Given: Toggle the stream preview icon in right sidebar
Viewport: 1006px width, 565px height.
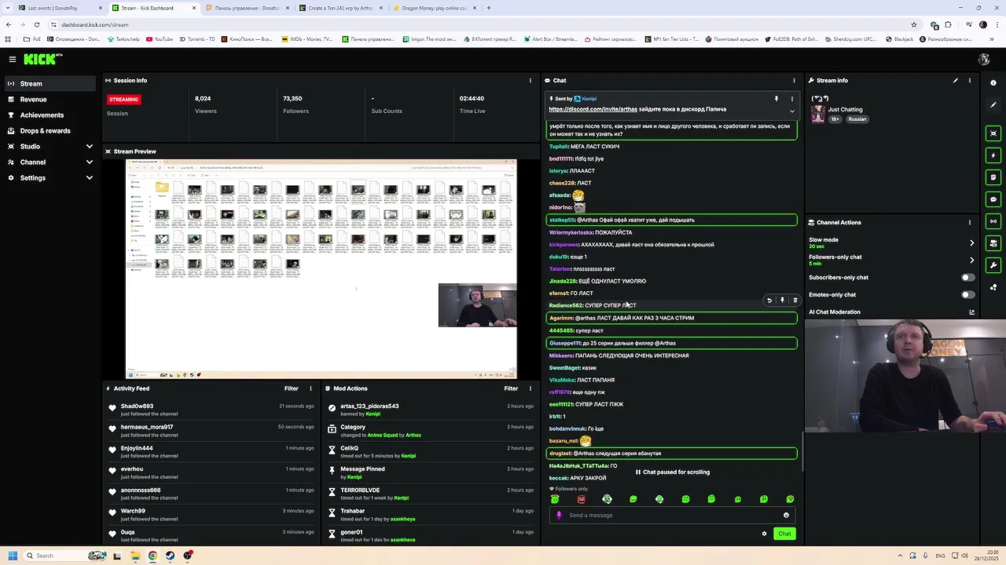Looking at the screenshot, I should tap(993, 133).
